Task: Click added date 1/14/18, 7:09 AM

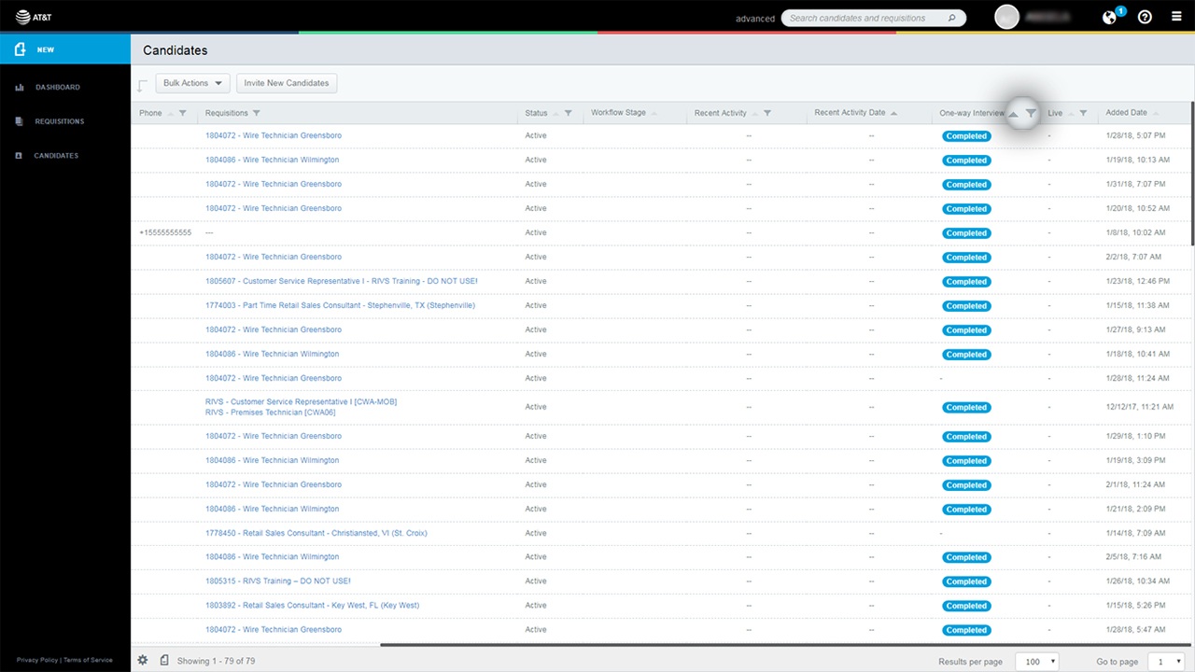Action: 1133,533
